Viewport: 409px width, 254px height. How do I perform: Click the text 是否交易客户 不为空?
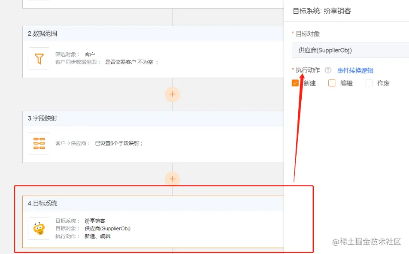click(x=129, y=62)
